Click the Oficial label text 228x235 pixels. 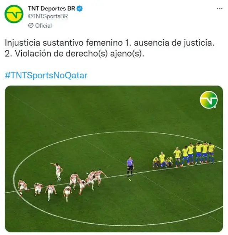pyautogui.click(x=43, y=26)
